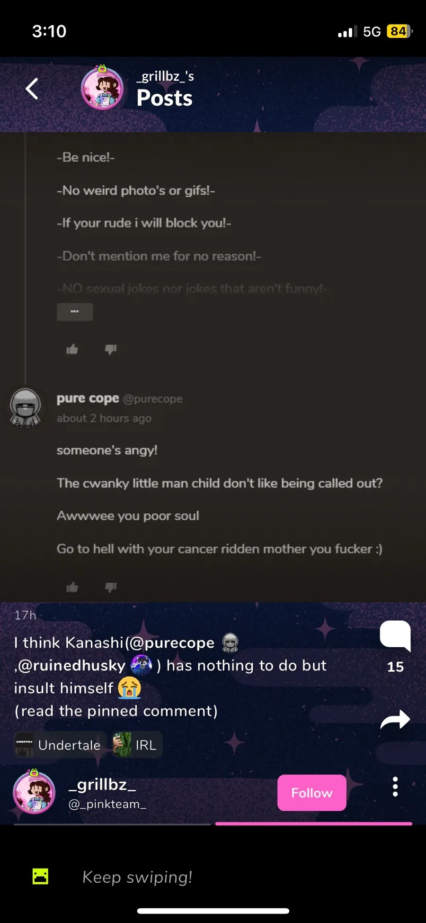Open _grillbz_ avatar in Posts header
The image size is (426, 923).
coord(102,89)
